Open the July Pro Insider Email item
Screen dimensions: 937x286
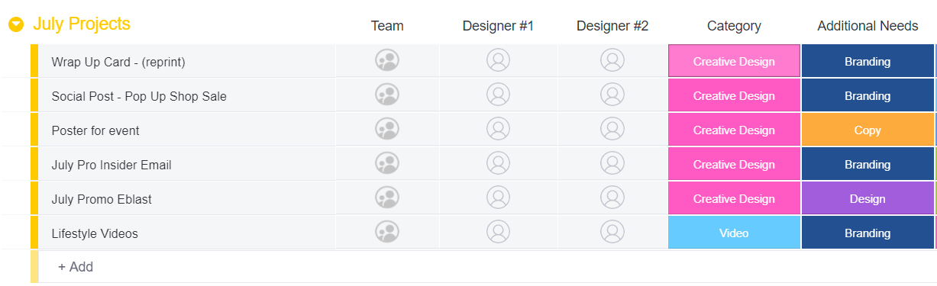pos(111,165)
